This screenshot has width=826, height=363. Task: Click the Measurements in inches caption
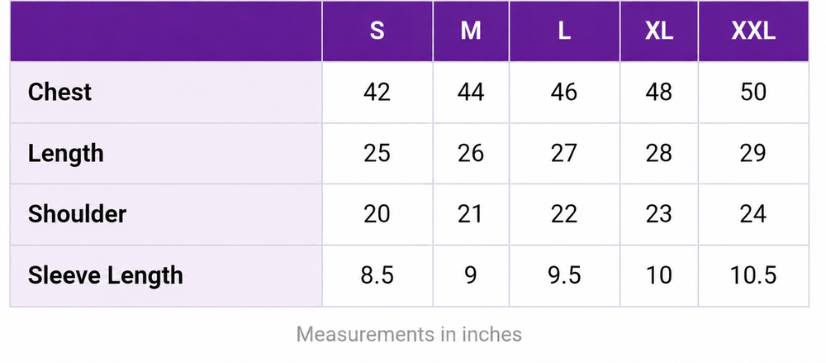(409, 335)
